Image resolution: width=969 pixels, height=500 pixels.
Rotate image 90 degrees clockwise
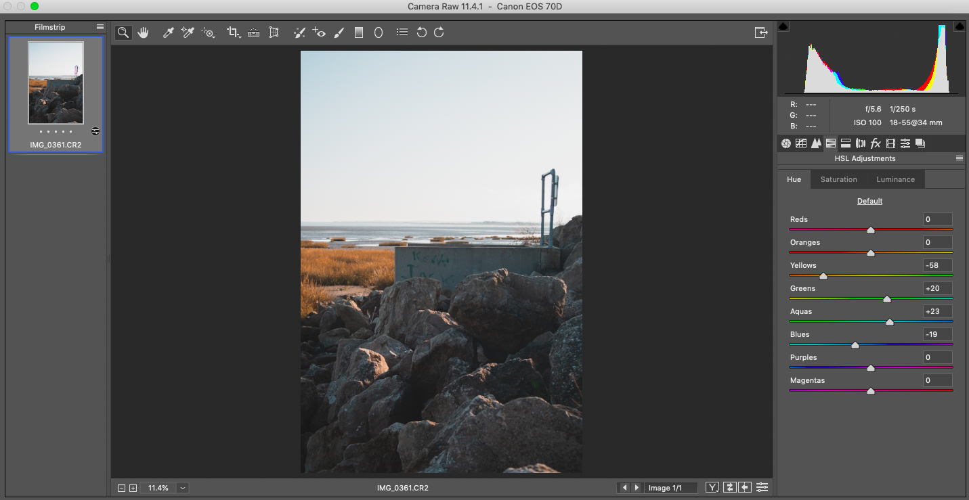tap(439, 32)
